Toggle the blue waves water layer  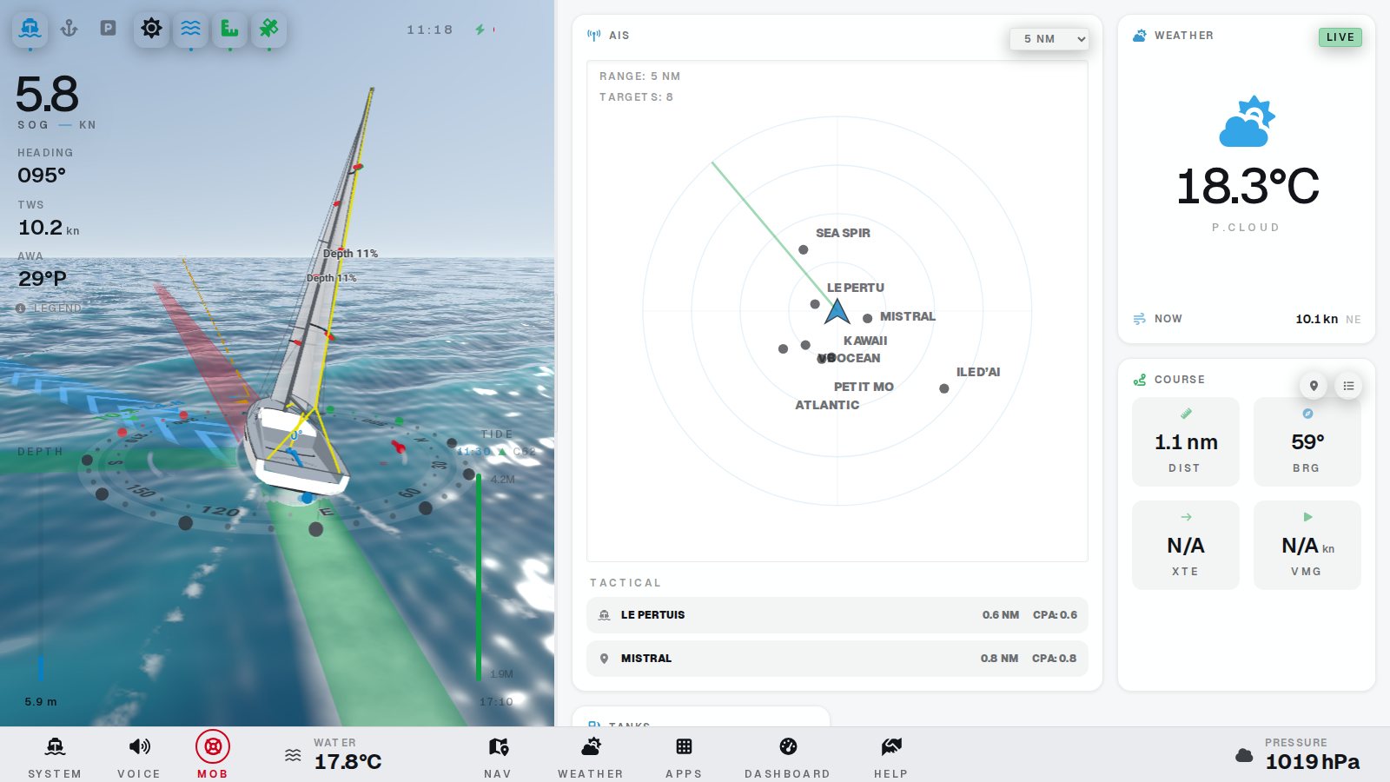190,29
